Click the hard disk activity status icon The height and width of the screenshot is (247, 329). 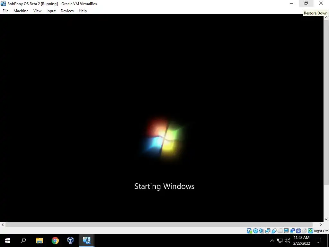point(250,231)
